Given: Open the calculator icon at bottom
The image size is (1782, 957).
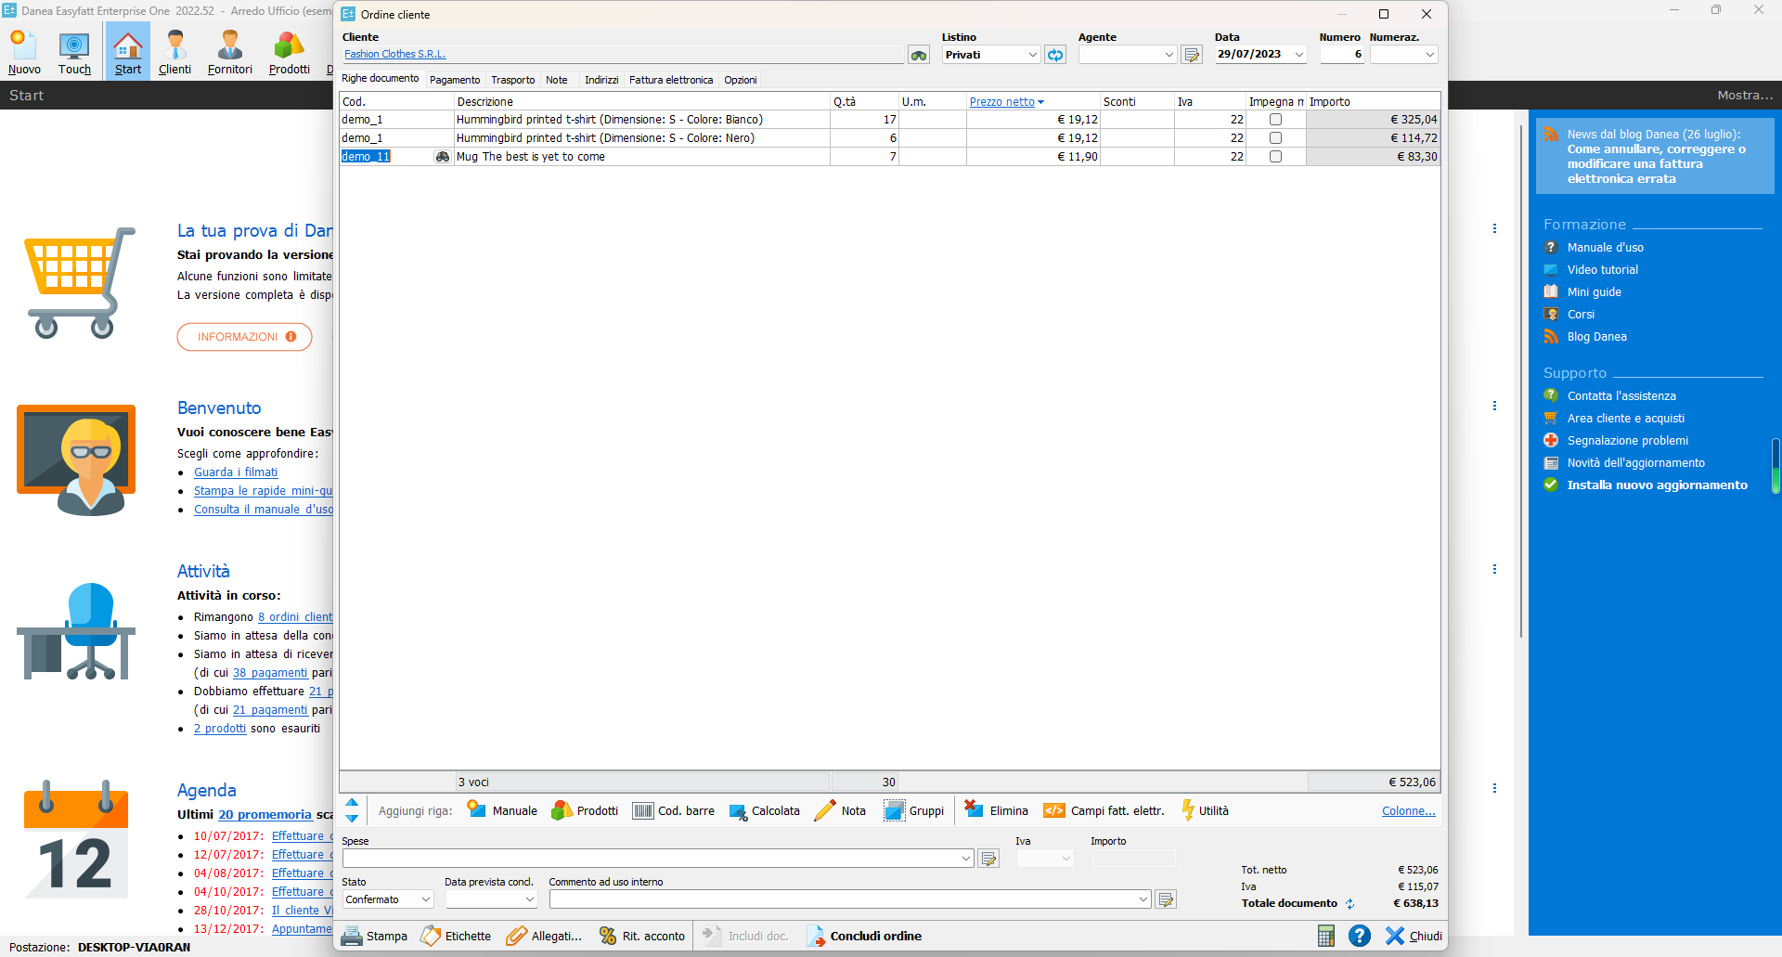Looking at the screenshot, I should tap(1325, 936).
